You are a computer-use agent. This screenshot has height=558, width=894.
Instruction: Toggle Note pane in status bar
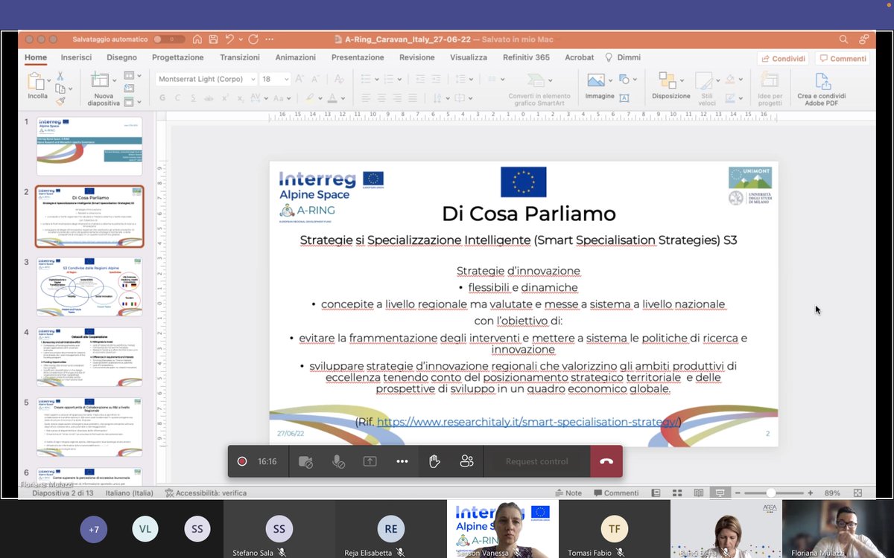(568, 493)
